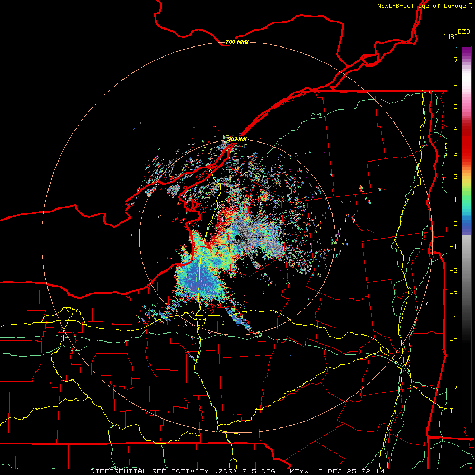Click the black radar site dot at center
This screenshot has height=475, width=475.
coord(237,237)
